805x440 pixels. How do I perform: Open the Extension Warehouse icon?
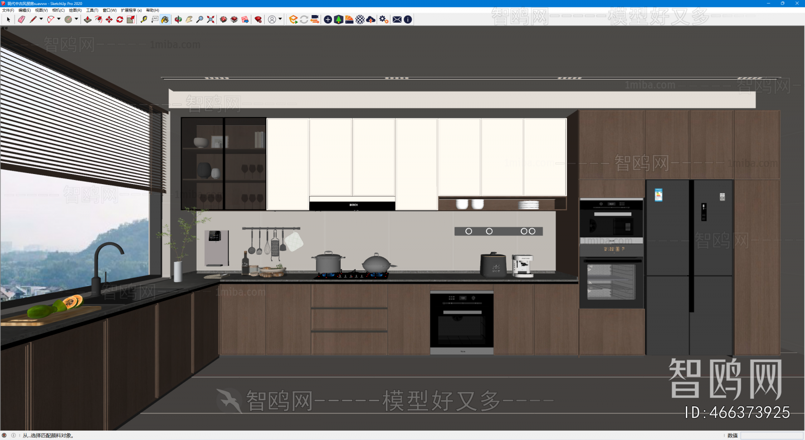tap(234, 20)
